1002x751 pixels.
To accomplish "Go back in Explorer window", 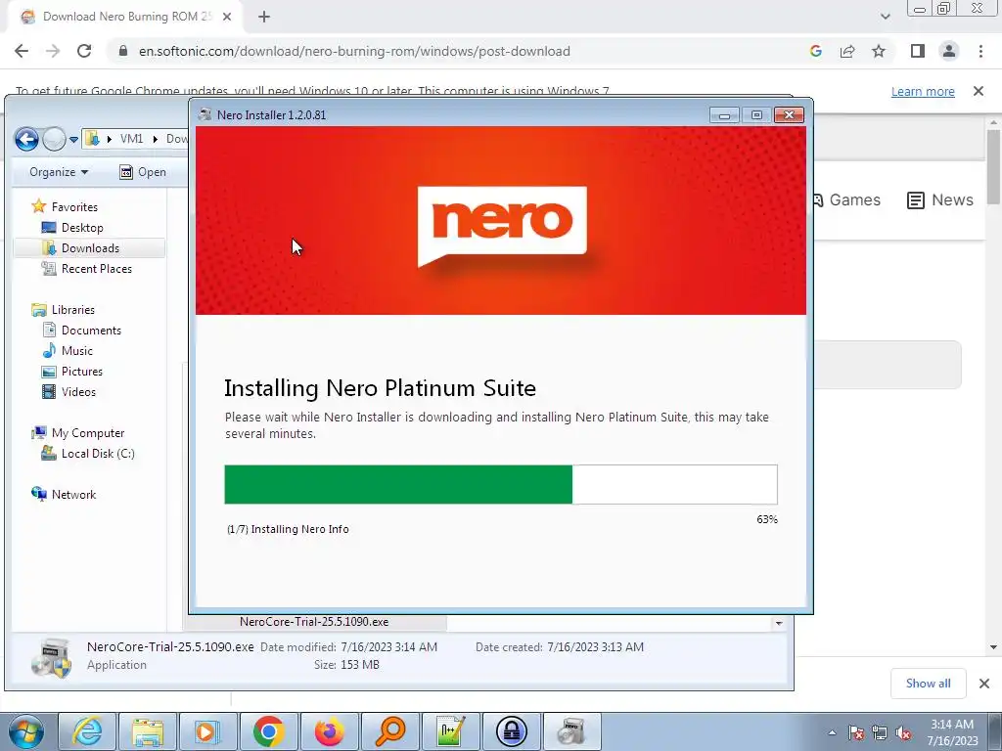I will click(x=26, y=139).
